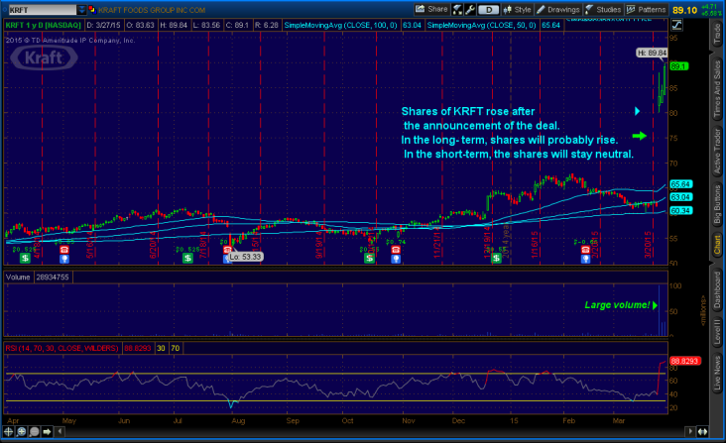Switch to Big Buttons side tab
The width and height of the screenshot is (726, 443).
tap(717, 204)
